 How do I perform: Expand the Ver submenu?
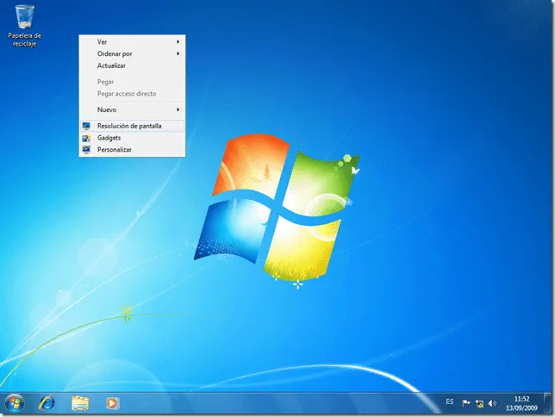(x=132, y=41)
